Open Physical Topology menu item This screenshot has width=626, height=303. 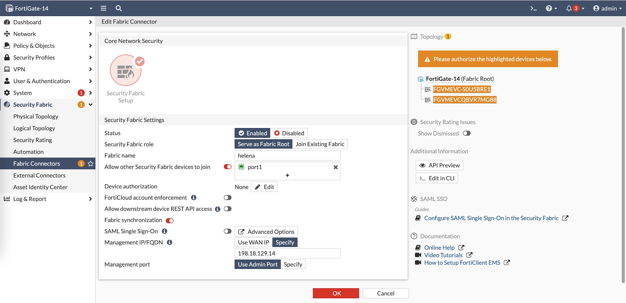36,116
